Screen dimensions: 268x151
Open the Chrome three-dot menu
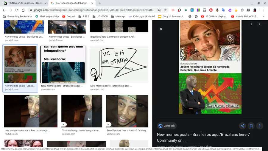click(x=264, y=10)
